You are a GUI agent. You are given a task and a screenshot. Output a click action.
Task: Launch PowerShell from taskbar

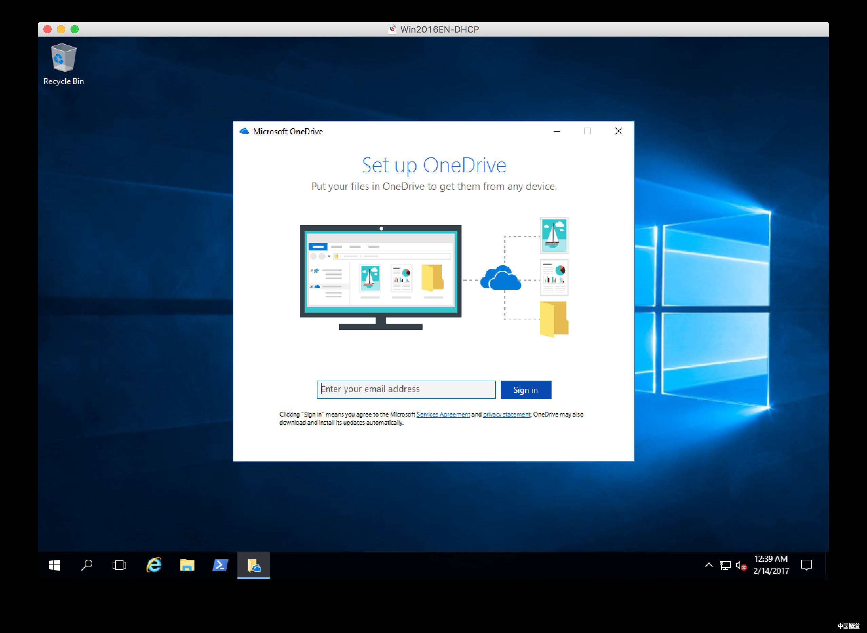click(220, 565)
